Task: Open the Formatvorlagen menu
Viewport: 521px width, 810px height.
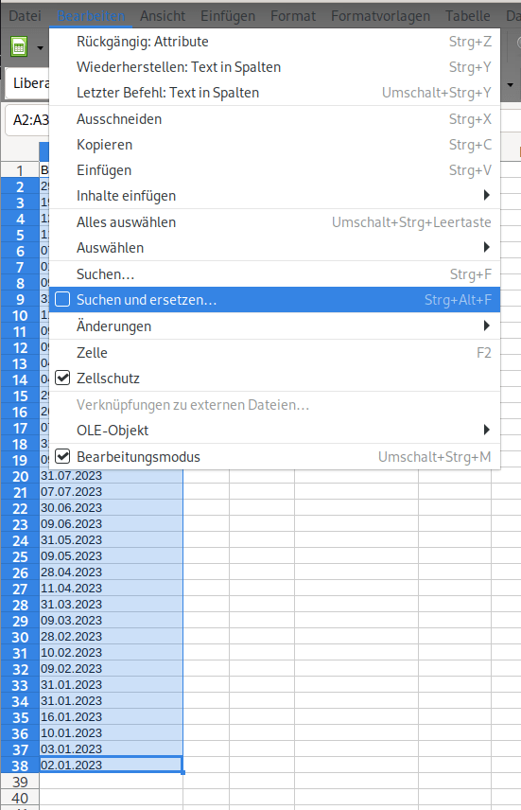Action: click(380, 16)
